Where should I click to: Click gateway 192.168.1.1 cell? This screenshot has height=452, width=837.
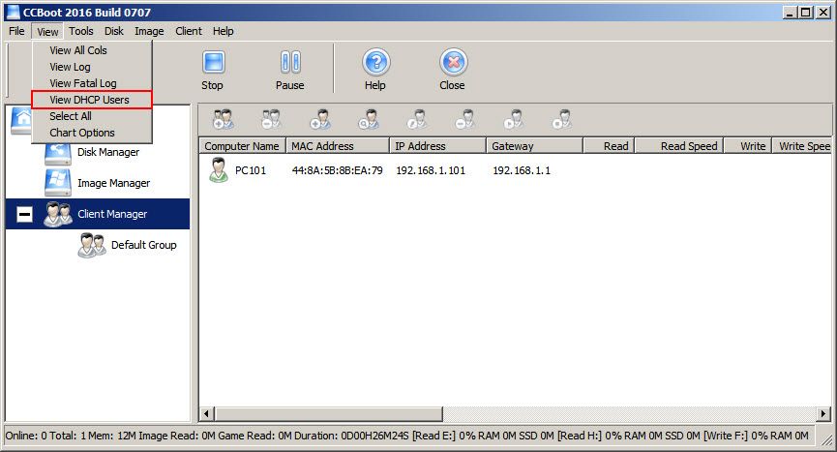(x=522, y=170)
